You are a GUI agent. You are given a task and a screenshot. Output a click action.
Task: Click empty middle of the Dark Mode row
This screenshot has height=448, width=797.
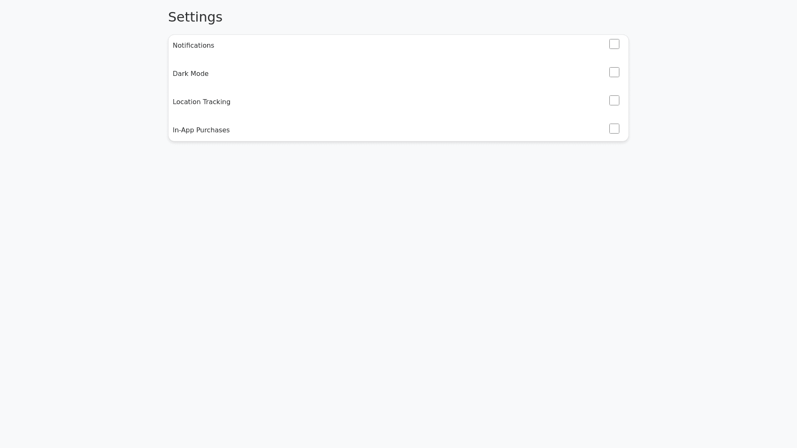click(398, 74)
